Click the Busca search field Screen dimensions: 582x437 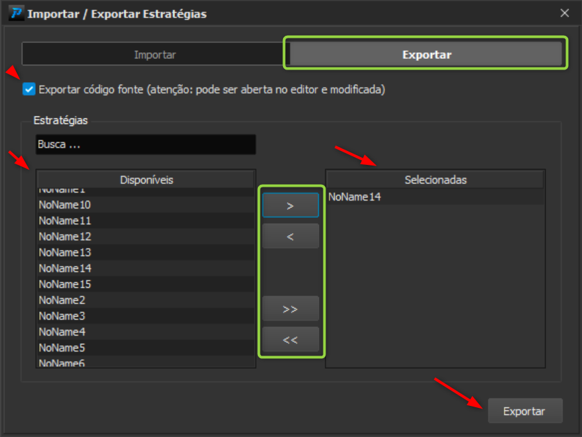click(x=145, y=144)
